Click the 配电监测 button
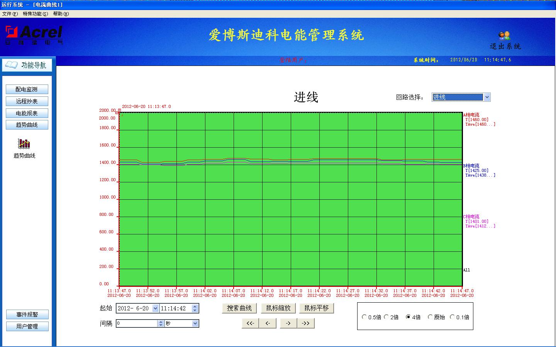 (x=27, y=89)
